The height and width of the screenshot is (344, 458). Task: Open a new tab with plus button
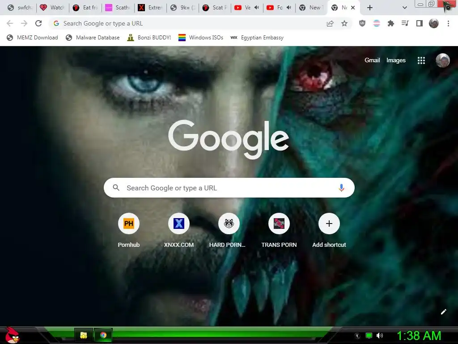pyautogui.click(x=370, y=8)
